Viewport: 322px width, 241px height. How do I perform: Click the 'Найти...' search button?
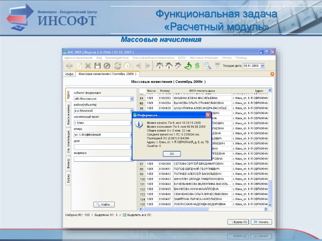[104, 205]
